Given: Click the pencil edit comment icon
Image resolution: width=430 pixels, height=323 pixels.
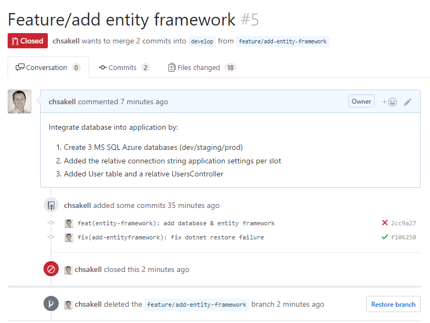Looking at the screenshot, I should (408, 102).
